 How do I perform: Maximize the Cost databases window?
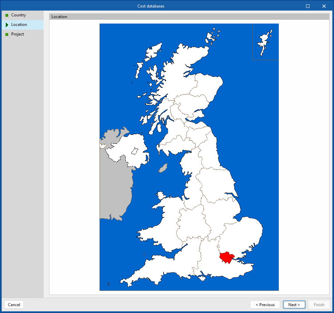[x=307, y=6]
